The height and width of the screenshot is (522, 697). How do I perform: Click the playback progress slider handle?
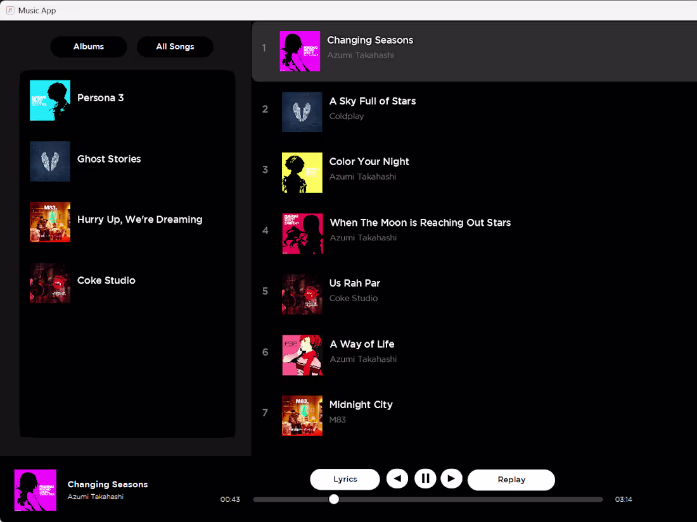[334, 499]
